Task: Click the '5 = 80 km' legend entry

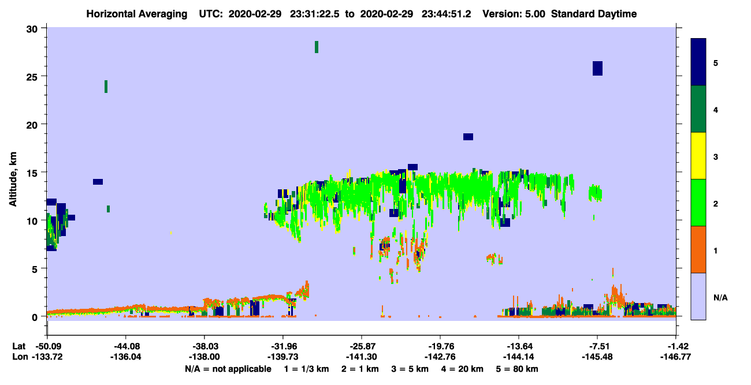Action: pos(517,368)
